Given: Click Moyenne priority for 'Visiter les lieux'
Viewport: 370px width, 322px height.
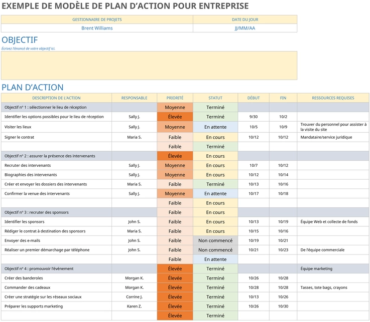Looking at the screenshot, I should (175, 127).
